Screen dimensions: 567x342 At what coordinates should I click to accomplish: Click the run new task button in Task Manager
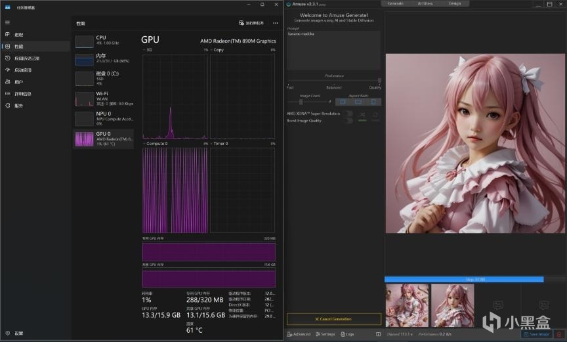[x=251, y=23]
